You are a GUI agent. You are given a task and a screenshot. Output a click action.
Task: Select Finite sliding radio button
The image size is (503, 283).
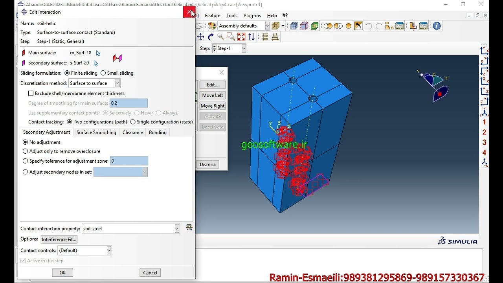[x=67, y=73]
